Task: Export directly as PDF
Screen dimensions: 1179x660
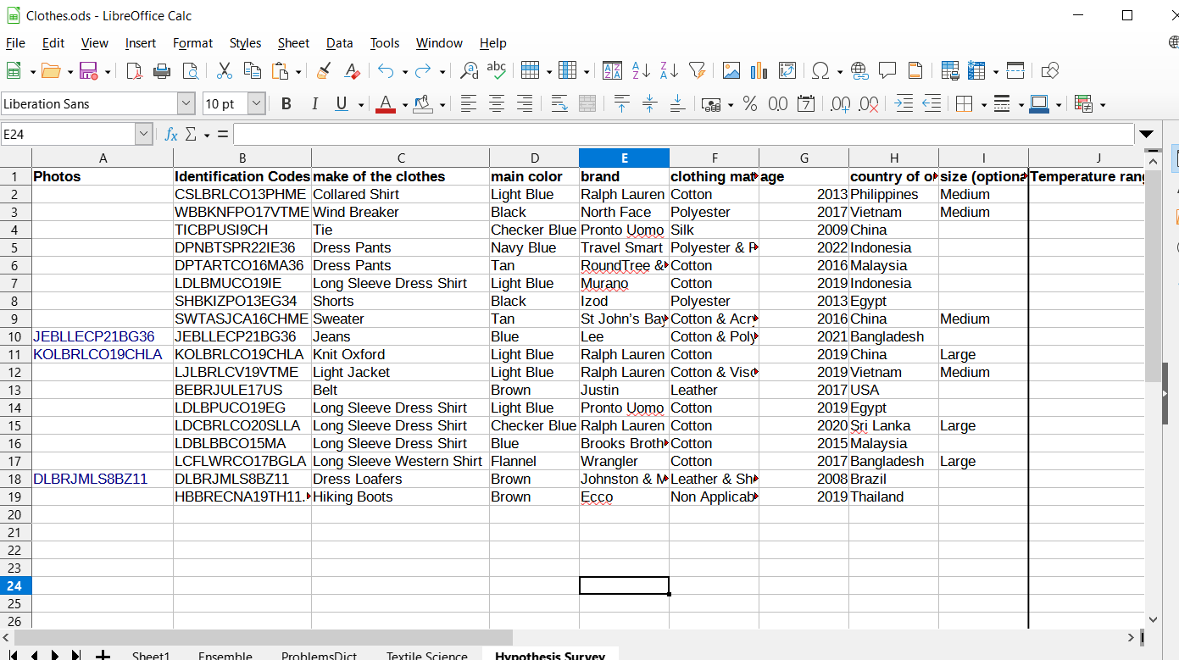Action: point(134,70)
